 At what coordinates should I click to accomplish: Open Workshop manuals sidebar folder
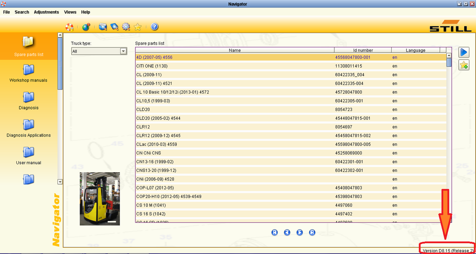tap(29, 73)
